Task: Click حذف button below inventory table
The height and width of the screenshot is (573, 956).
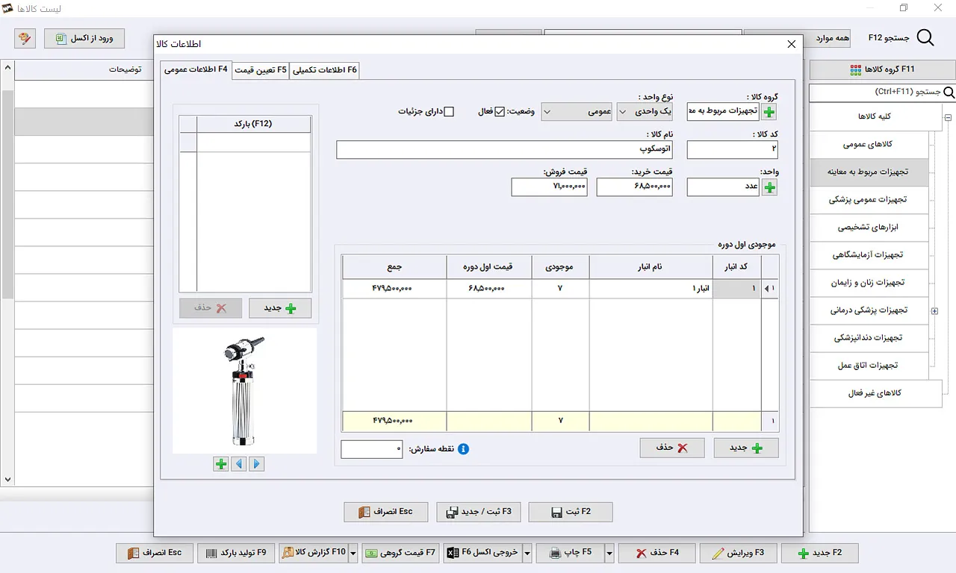Action: click(671, 448)
